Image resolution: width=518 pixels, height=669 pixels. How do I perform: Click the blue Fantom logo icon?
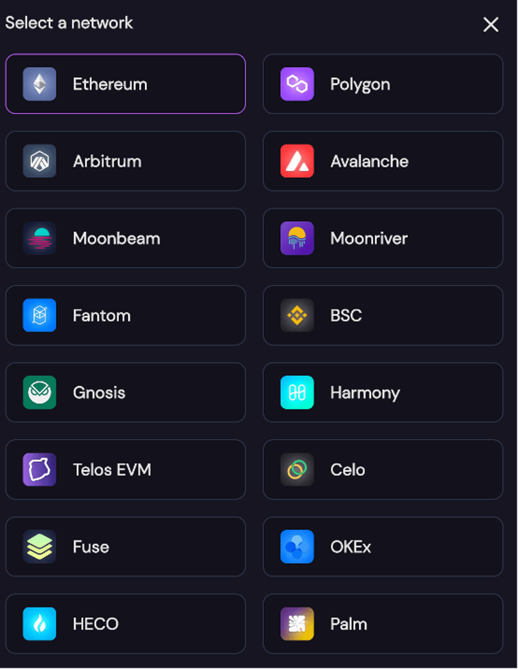coord(40,315)
